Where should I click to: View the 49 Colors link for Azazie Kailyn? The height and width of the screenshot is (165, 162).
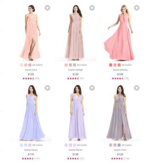coord(37,145)
